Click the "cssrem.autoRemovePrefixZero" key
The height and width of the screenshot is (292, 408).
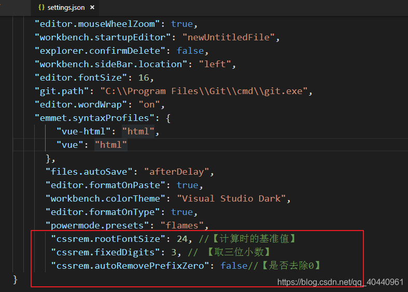130,266
